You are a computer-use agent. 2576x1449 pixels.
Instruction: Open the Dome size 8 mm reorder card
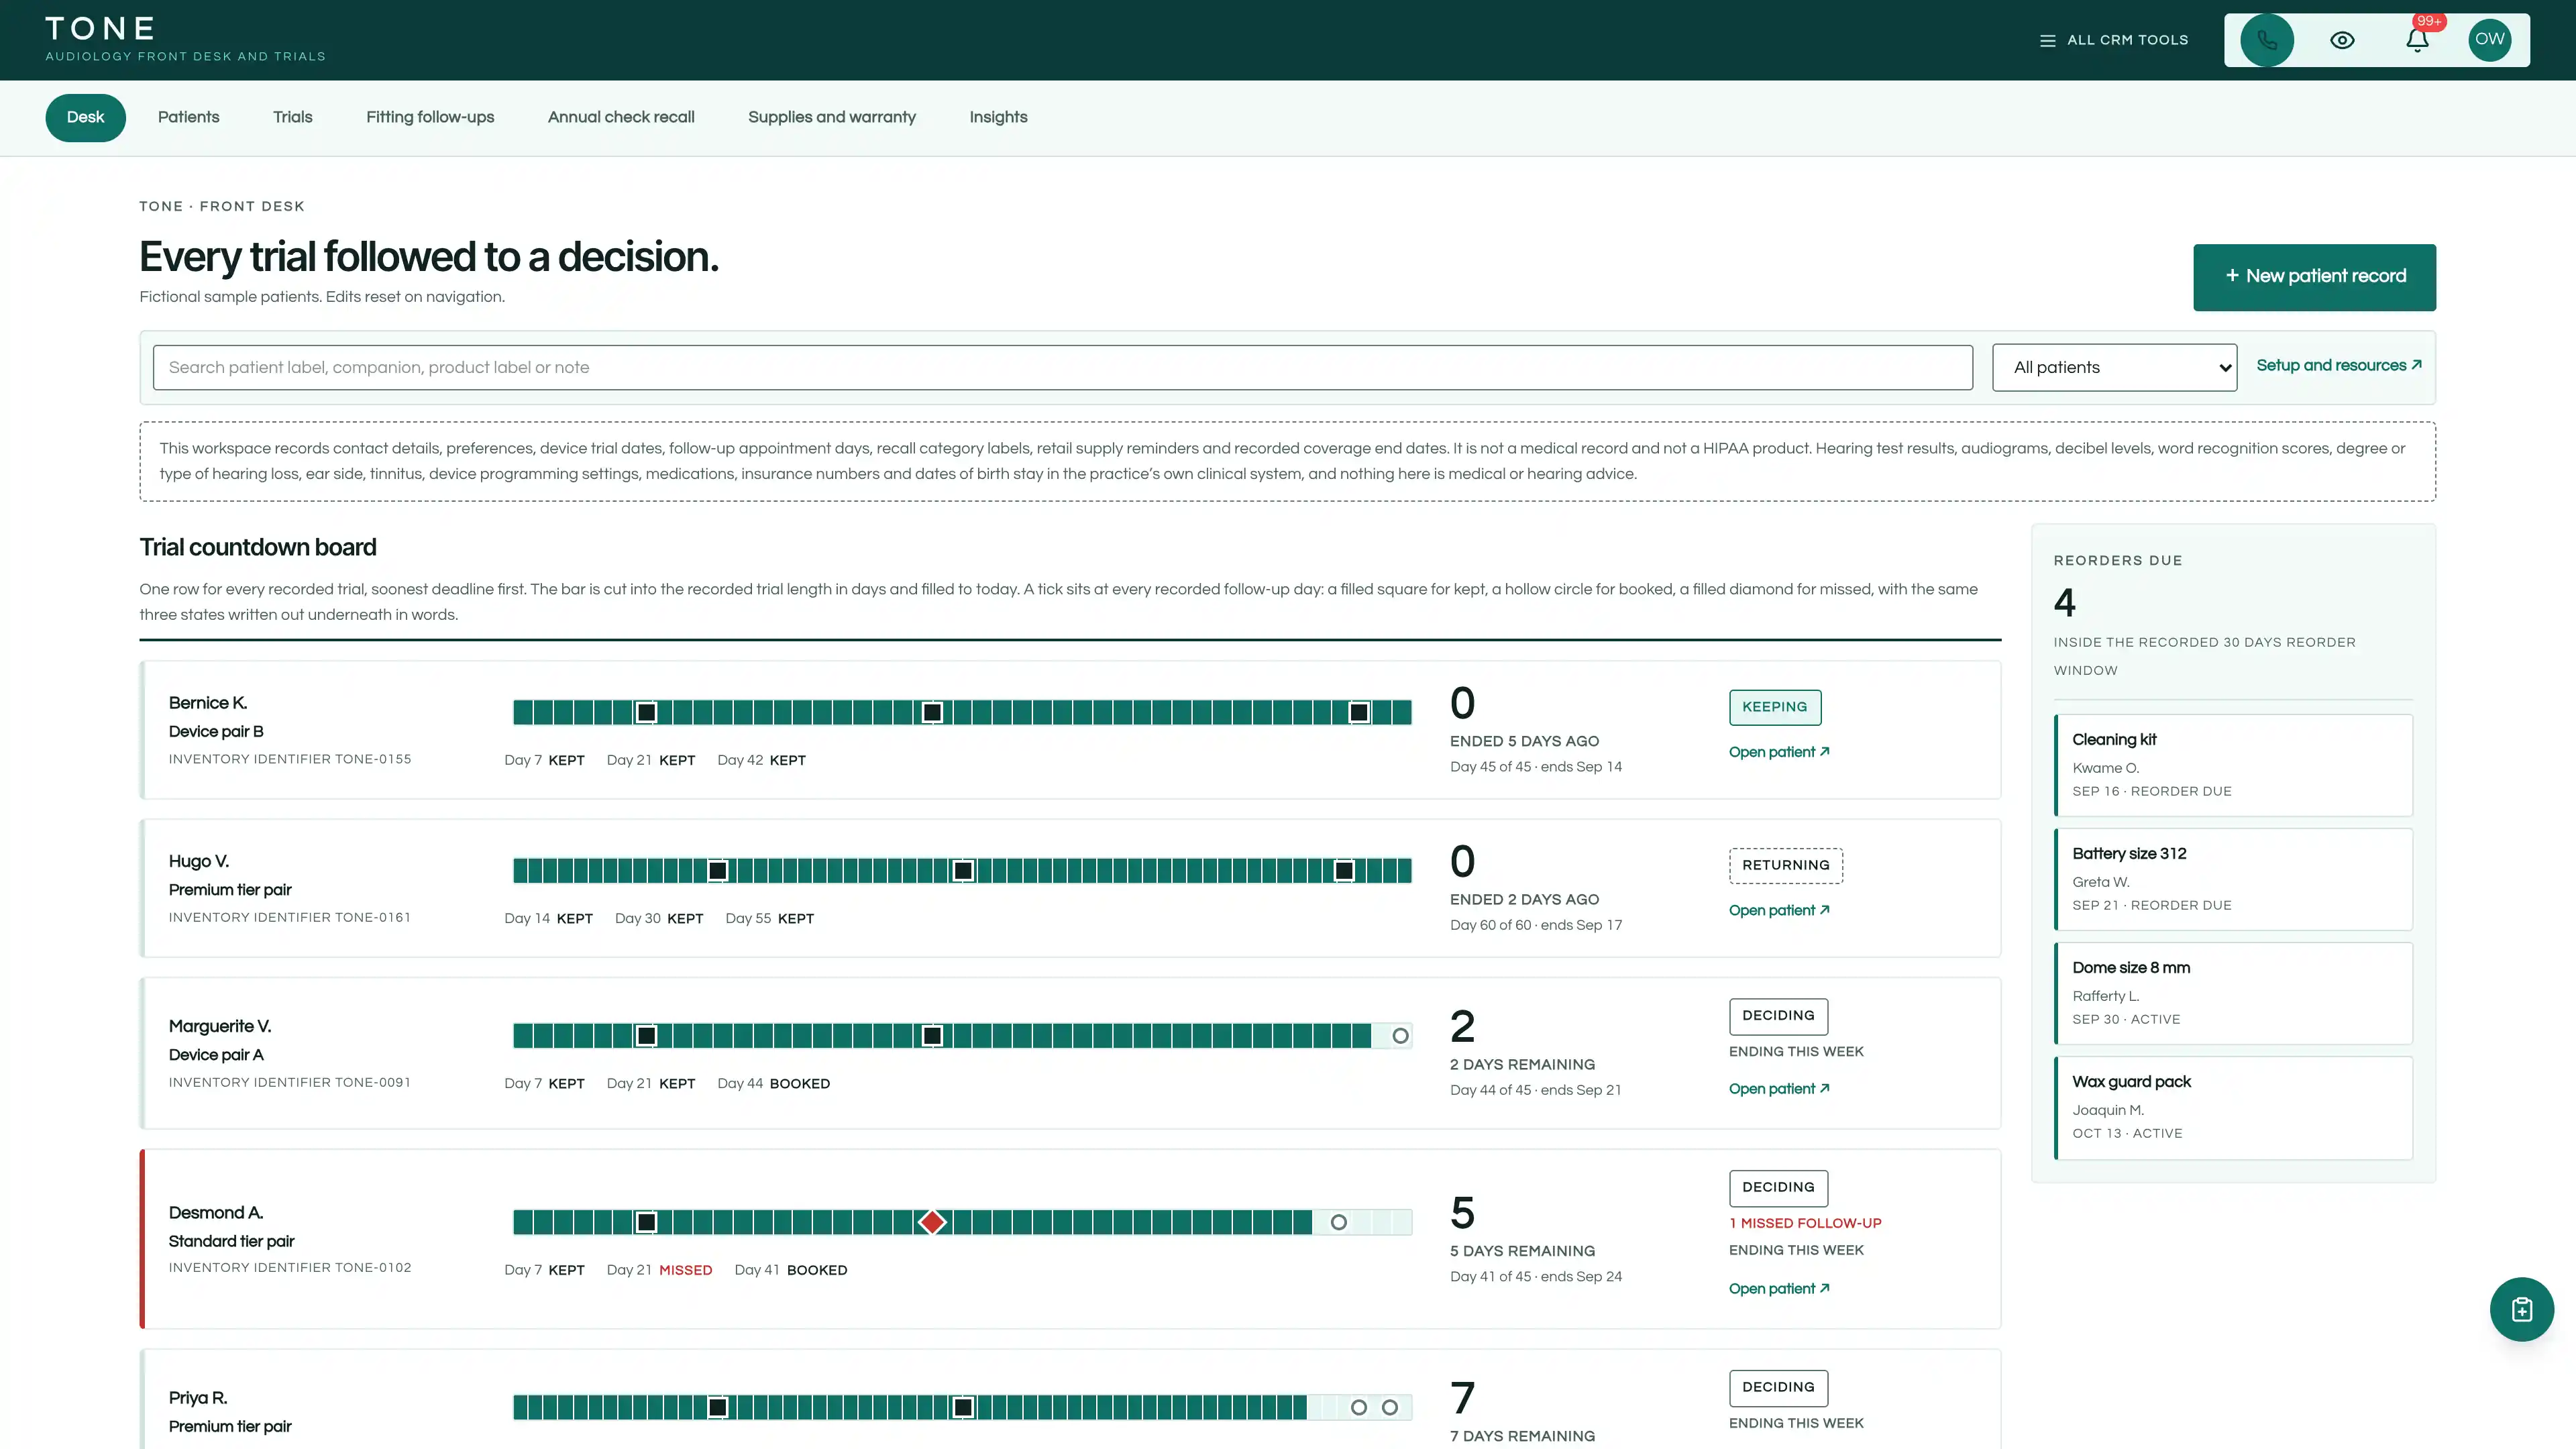2233,993
